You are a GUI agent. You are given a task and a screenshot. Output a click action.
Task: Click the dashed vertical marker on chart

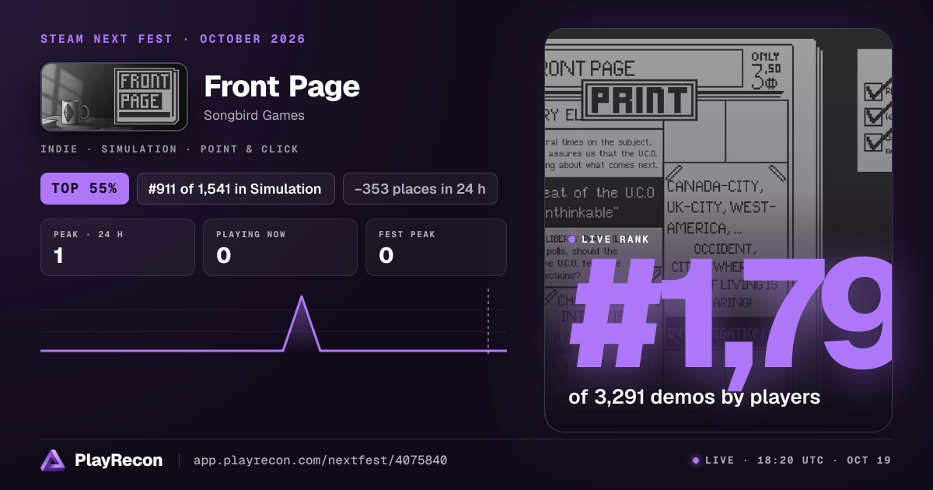pos(488,321)
